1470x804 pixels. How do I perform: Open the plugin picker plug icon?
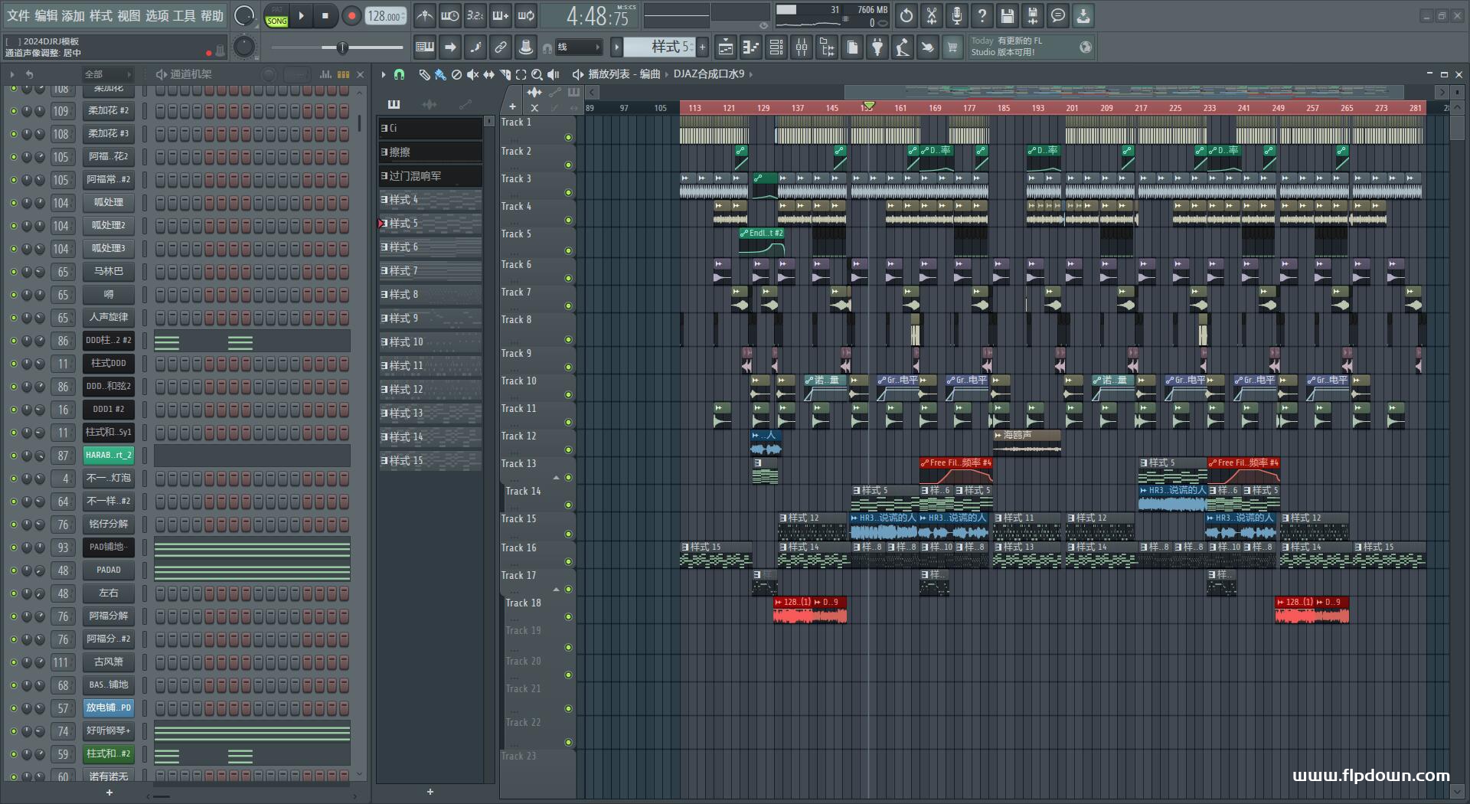click(877, 47)
